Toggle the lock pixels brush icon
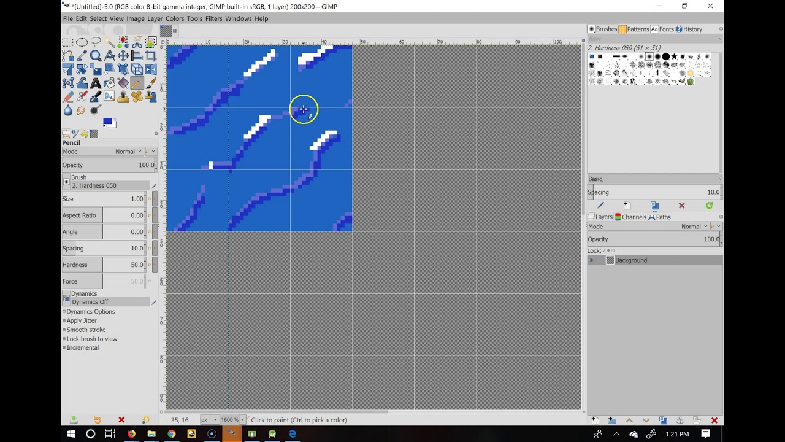The height and width of the screenshot is (442, 785). [603, 250]
